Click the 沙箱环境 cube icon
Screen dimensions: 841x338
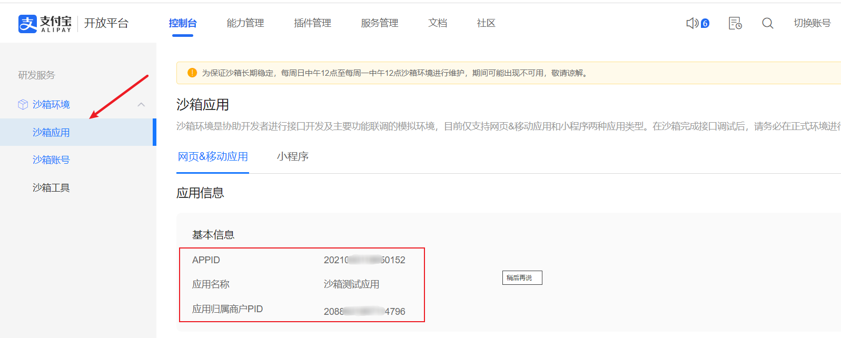coord(23,104)
